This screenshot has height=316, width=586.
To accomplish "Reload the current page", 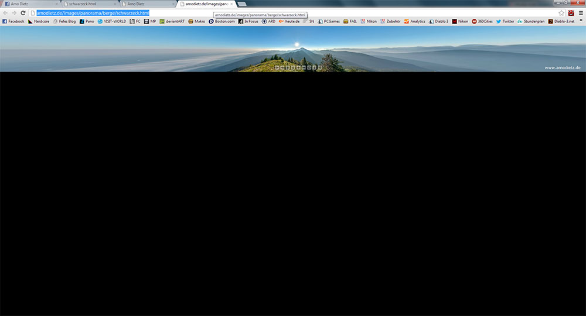I will [23, 13].
